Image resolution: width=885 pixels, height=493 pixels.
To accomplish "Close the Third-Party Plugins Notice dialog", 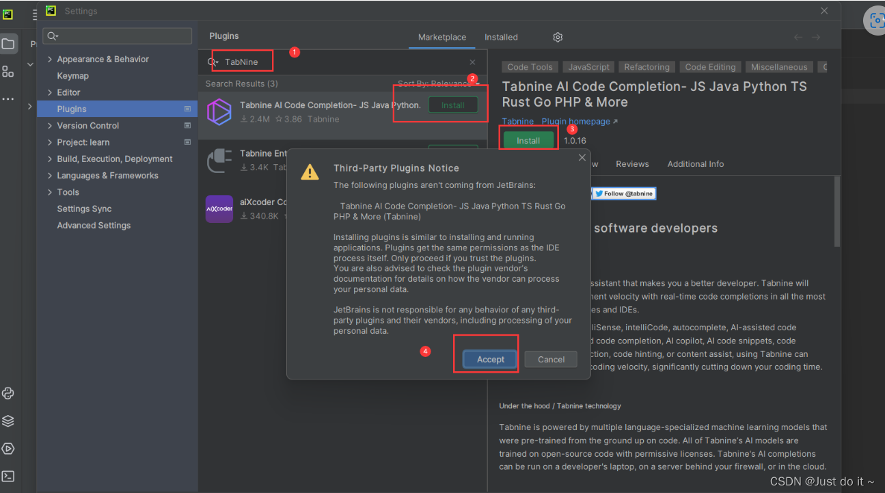I will pyautogui.click(x=582, y=157).
